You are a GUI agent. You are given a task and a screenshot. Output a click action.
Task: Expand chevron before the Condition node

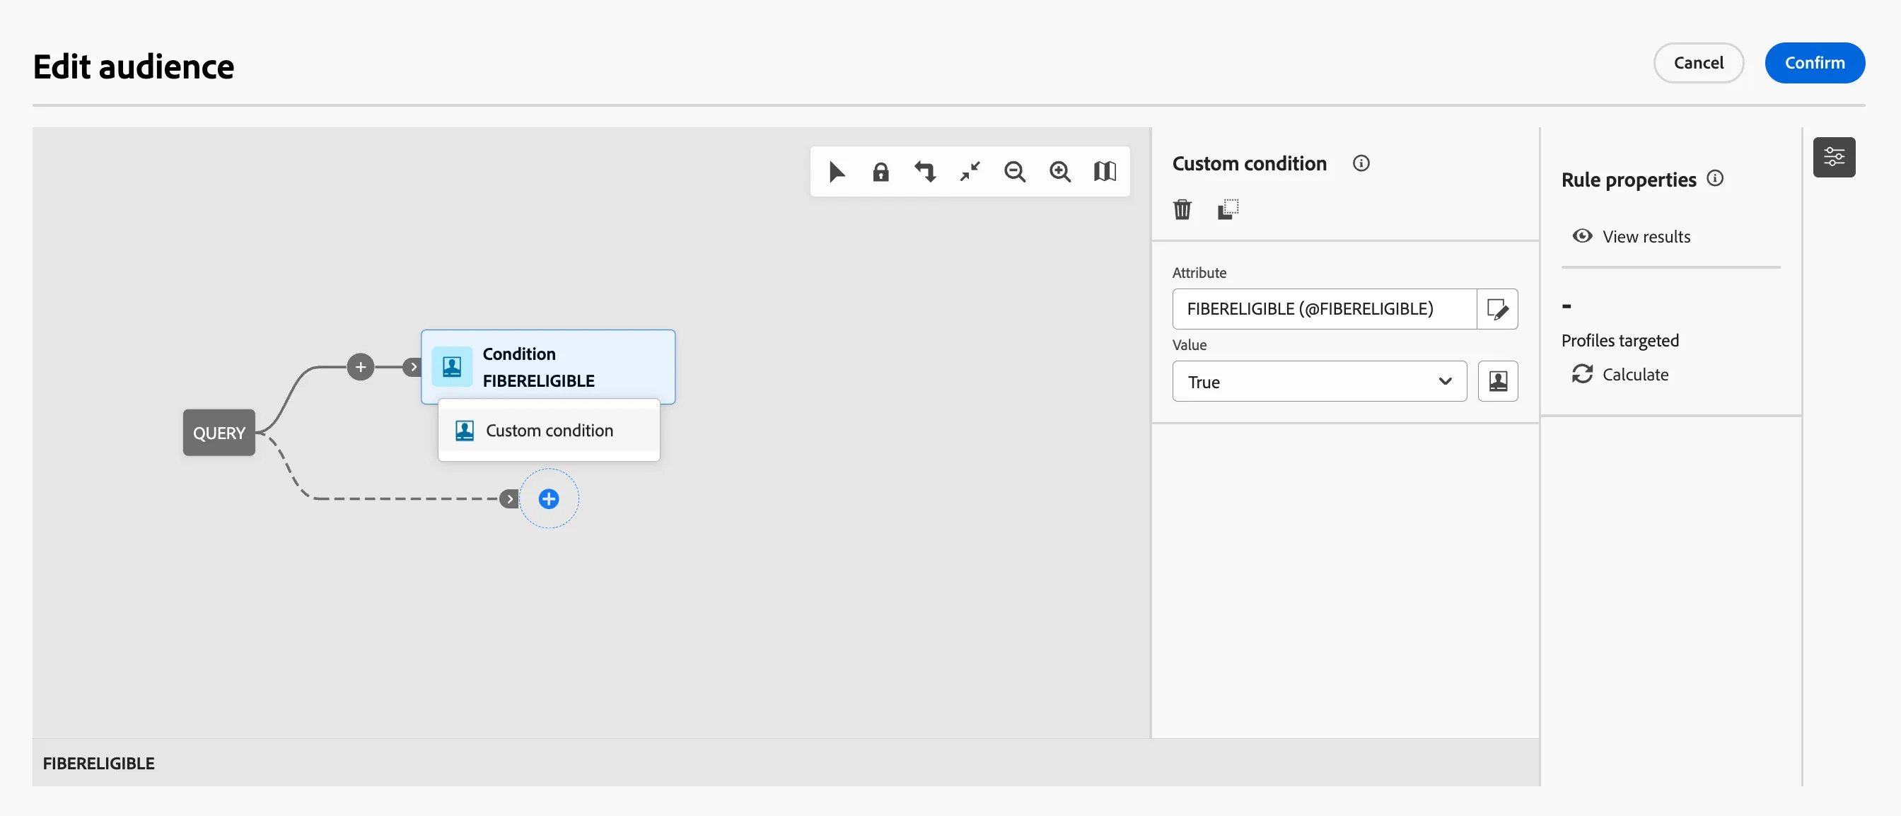pos(413,367)
